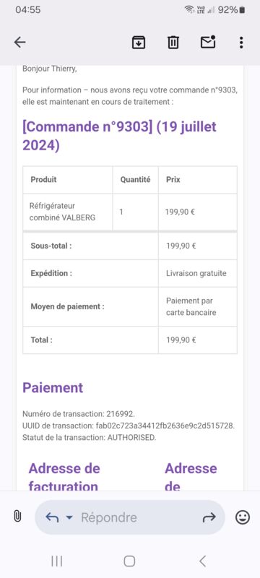260x578 pixels.
Task: Tap the paperclip attachment icon
Action: coord(17,517)
